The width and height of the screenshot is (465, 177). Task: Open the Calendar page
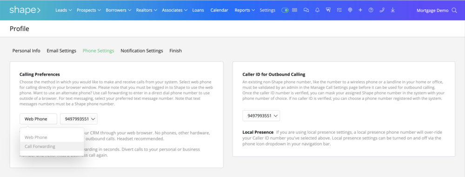219,10
